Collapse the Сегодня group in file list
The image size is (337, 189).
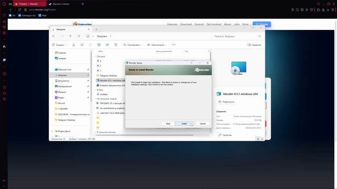[x=95, y=56]
